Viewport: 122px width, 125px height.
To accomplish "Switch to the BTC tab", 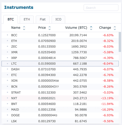I will (x=11, y=19).
